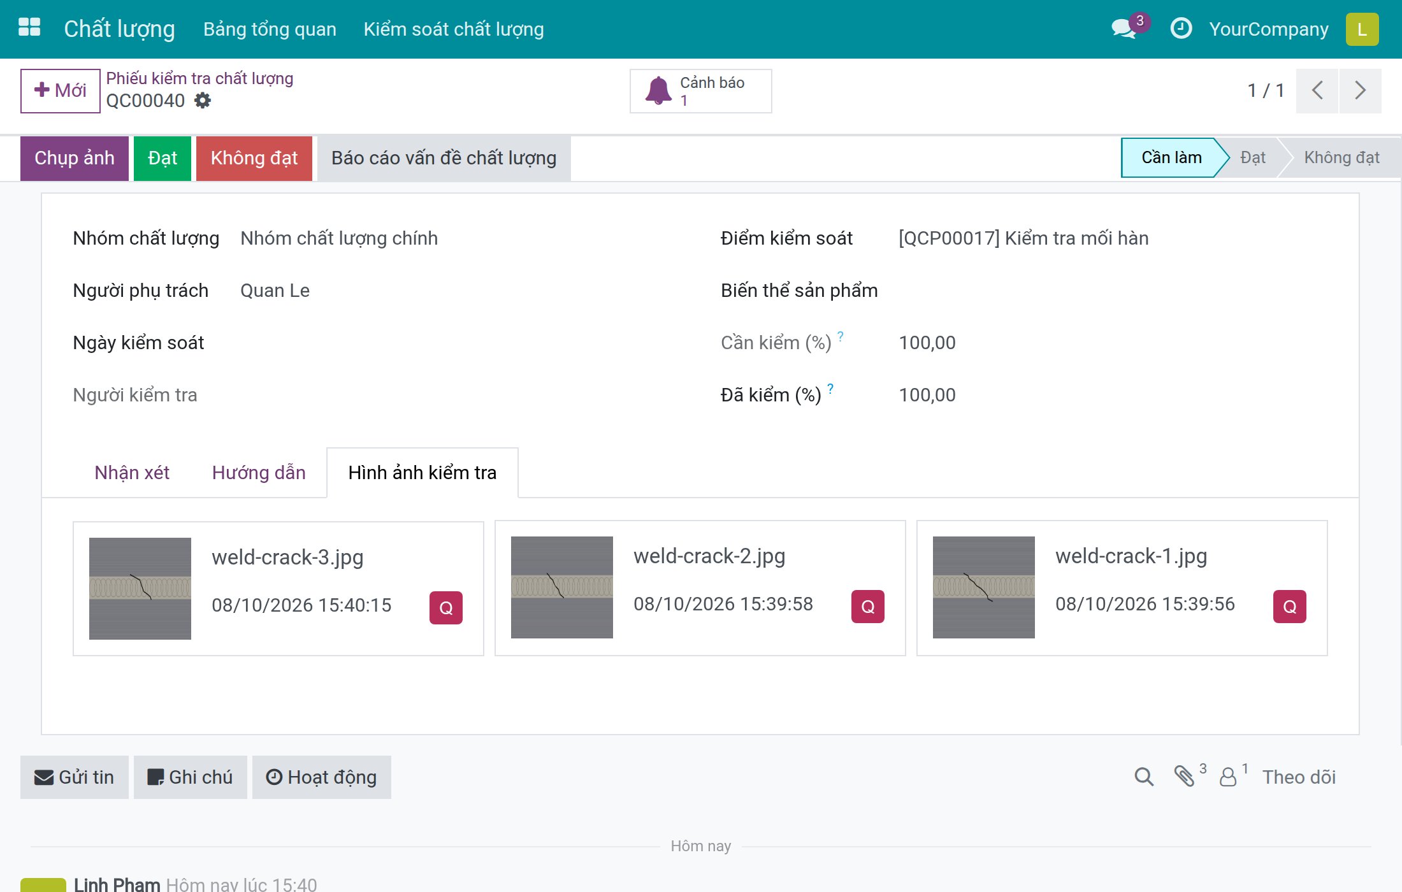Viewport: 1402px width, 892px height.
Task: Click the gear icon next to QC00040
Action: coord(203,101)
